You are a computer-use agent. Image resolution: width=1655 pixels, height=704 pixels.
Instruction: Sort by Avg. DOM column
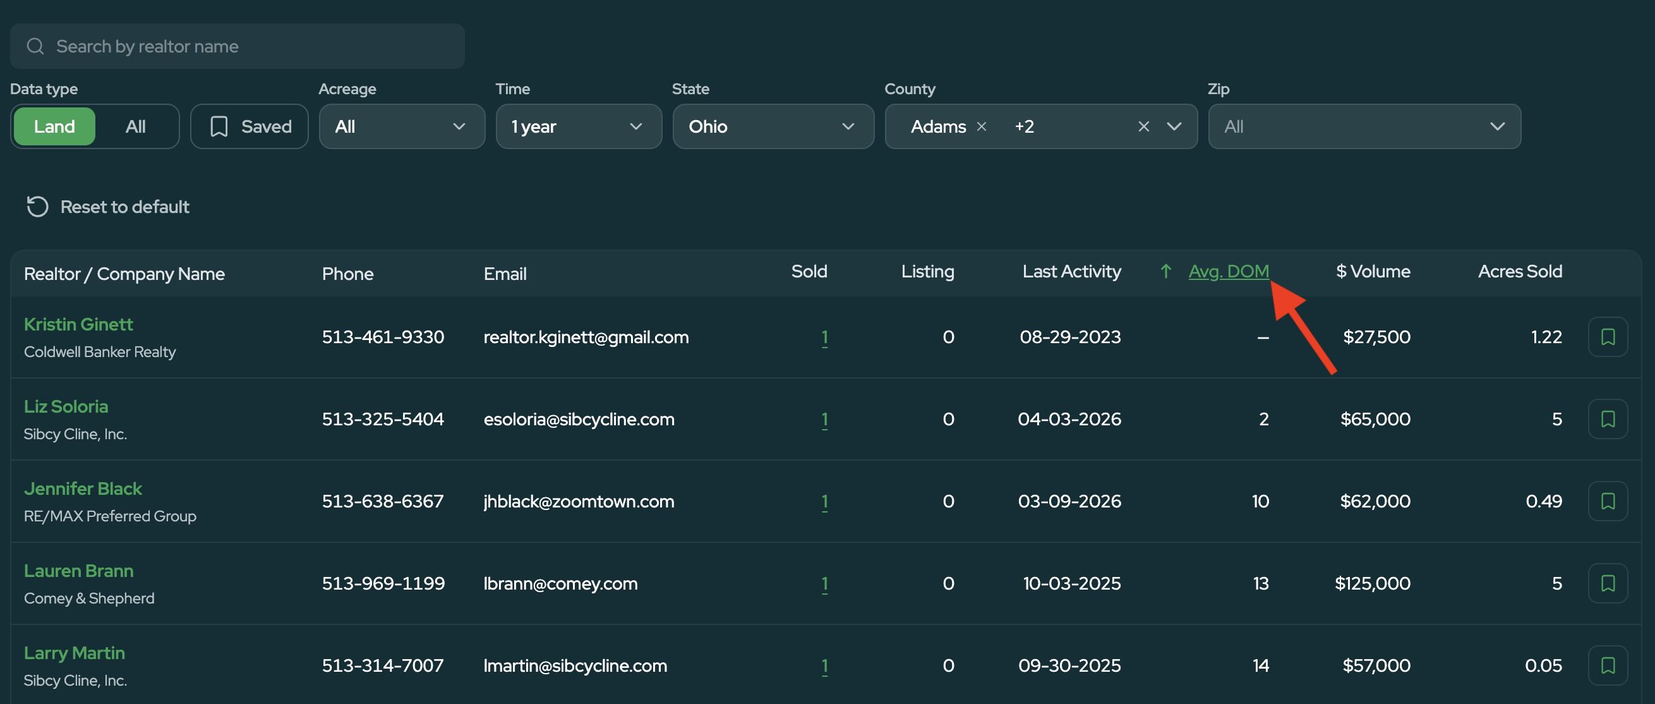[x=1229, y=272]
